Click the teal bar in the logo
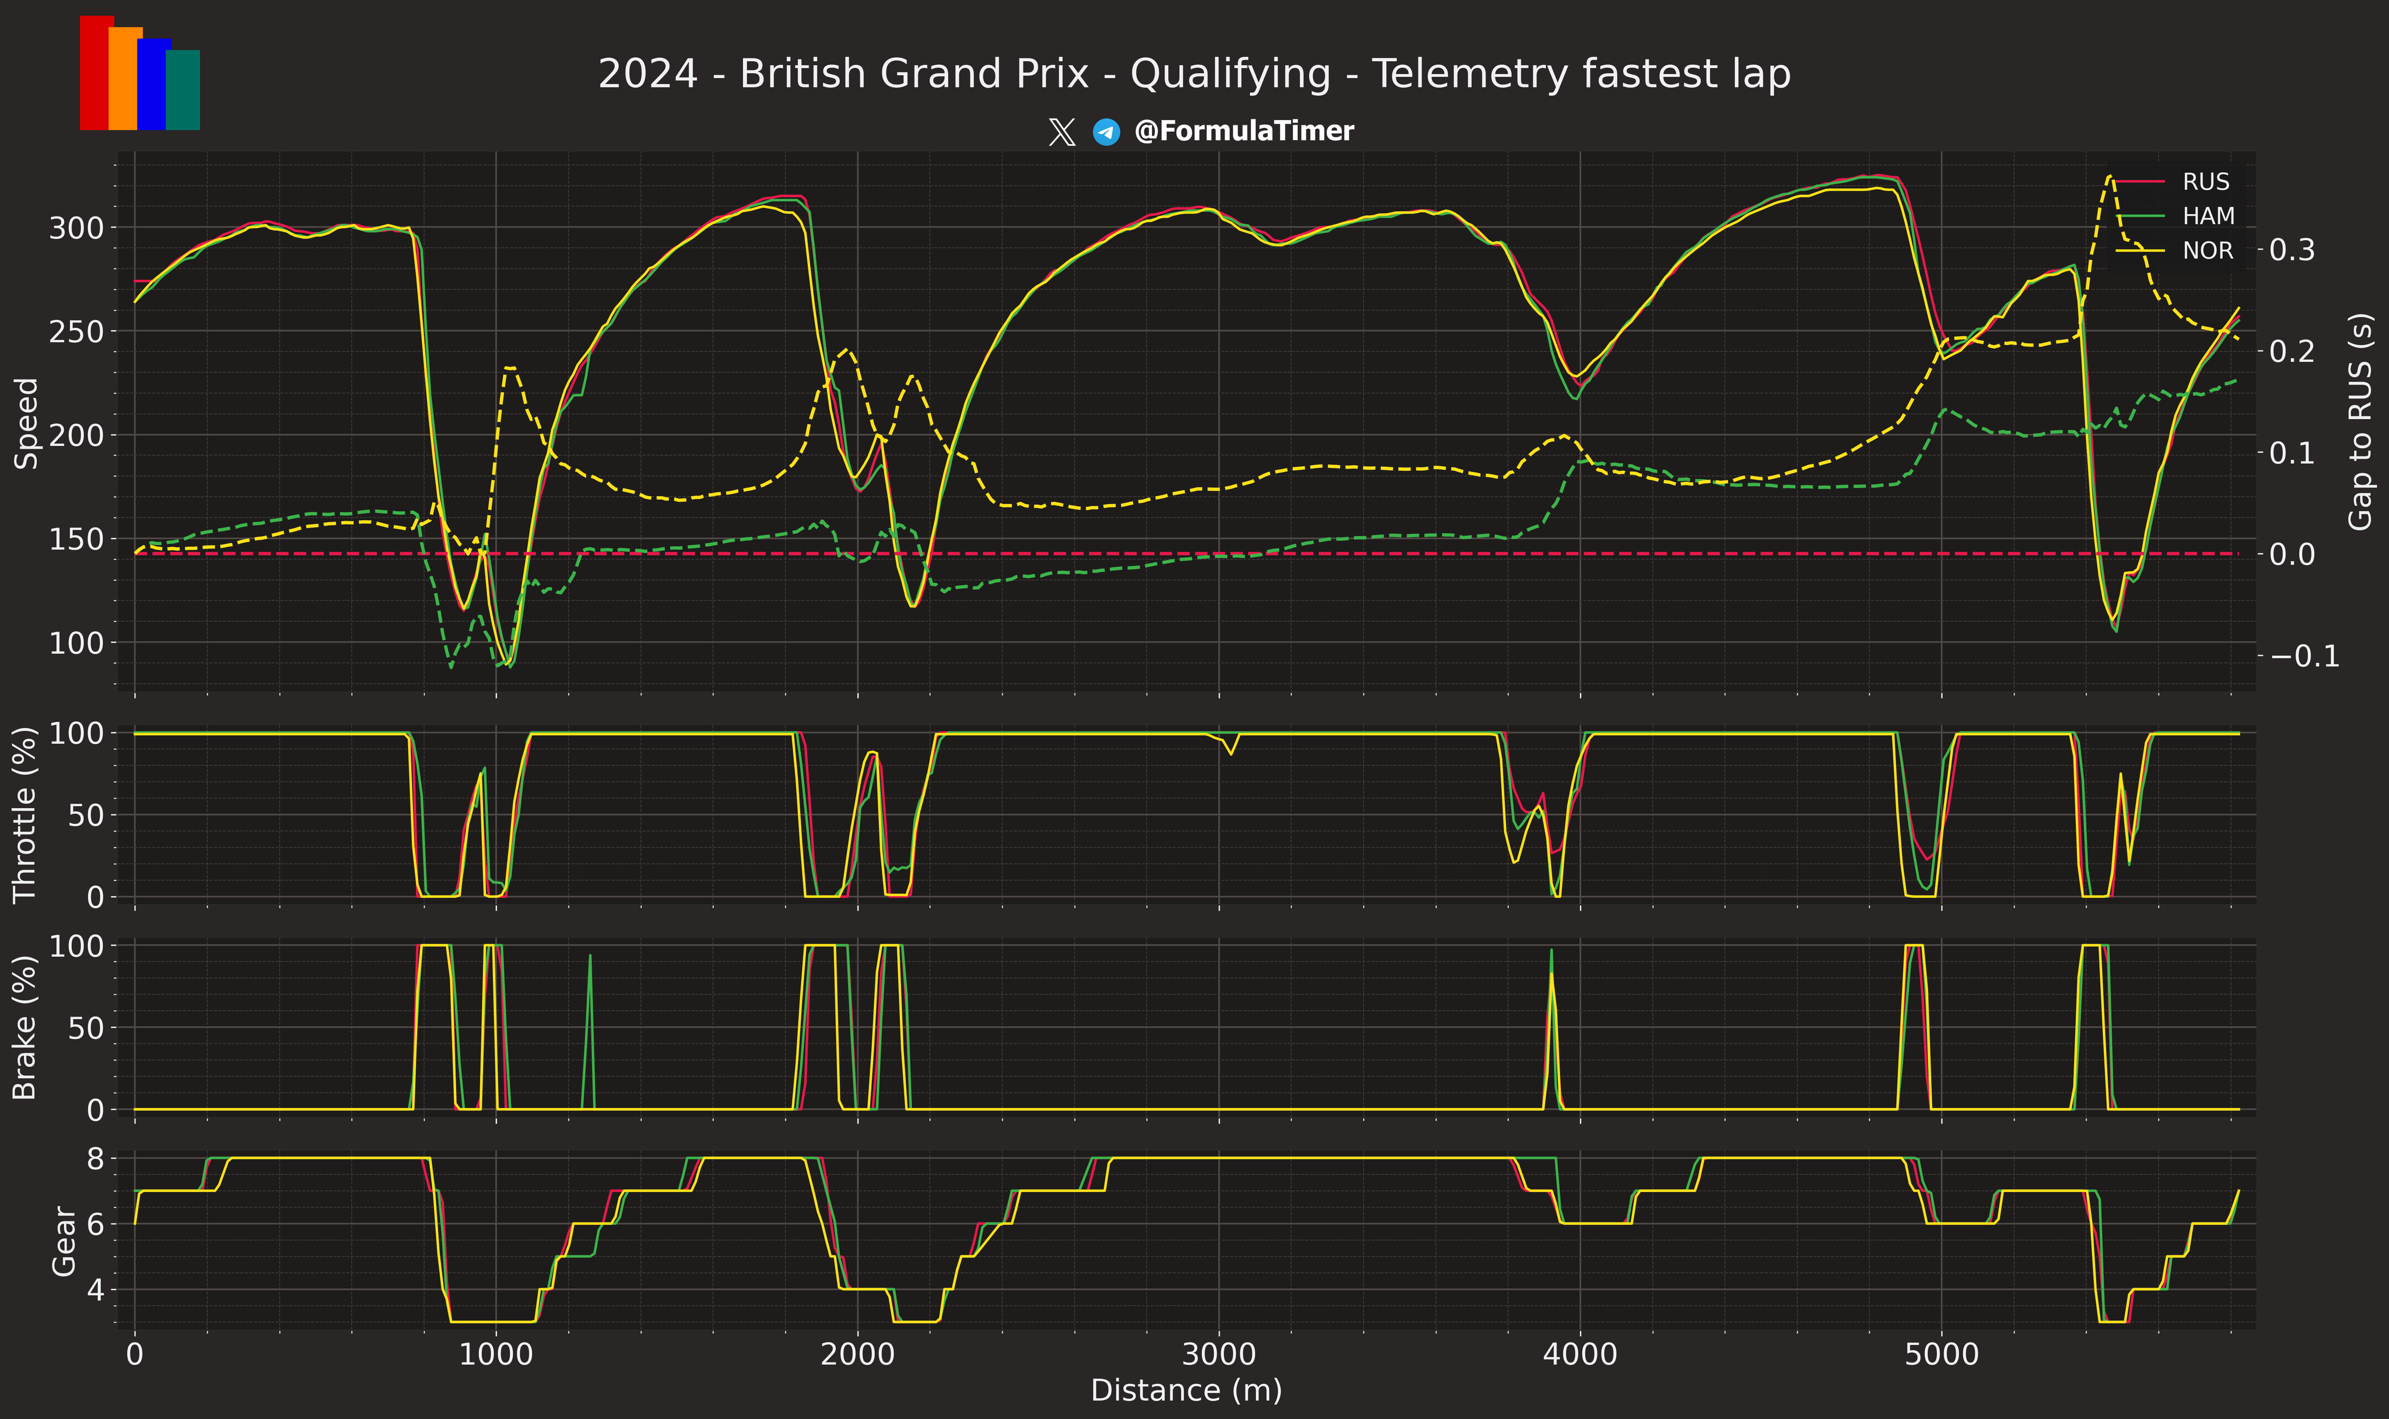 (184, 91)
